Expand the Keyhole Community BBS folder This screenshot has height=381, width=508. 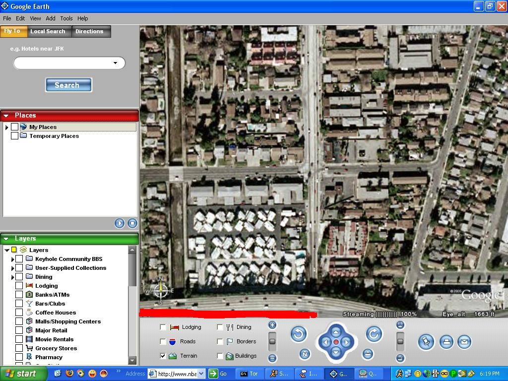point(12,259)
